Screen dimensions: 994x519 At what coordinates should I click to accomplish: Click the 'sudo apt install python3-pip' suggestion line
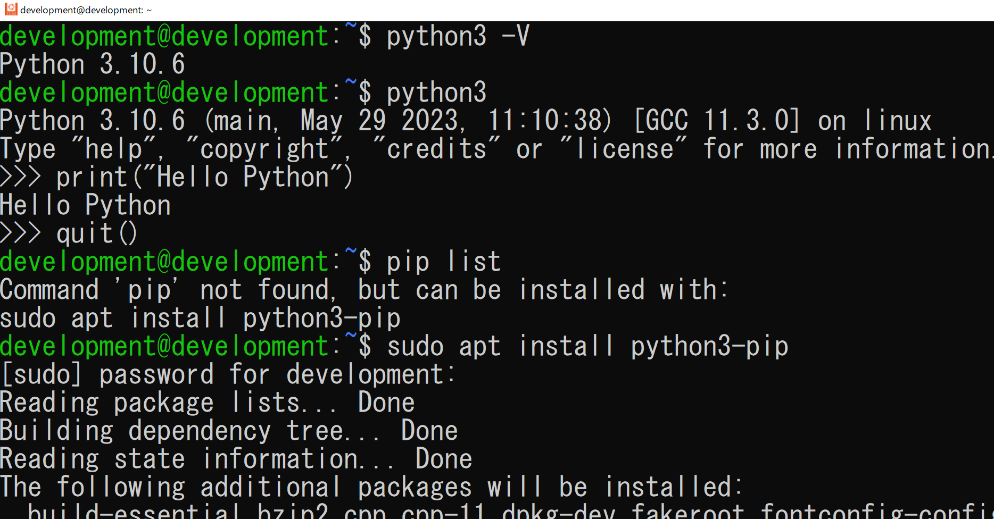200,318
